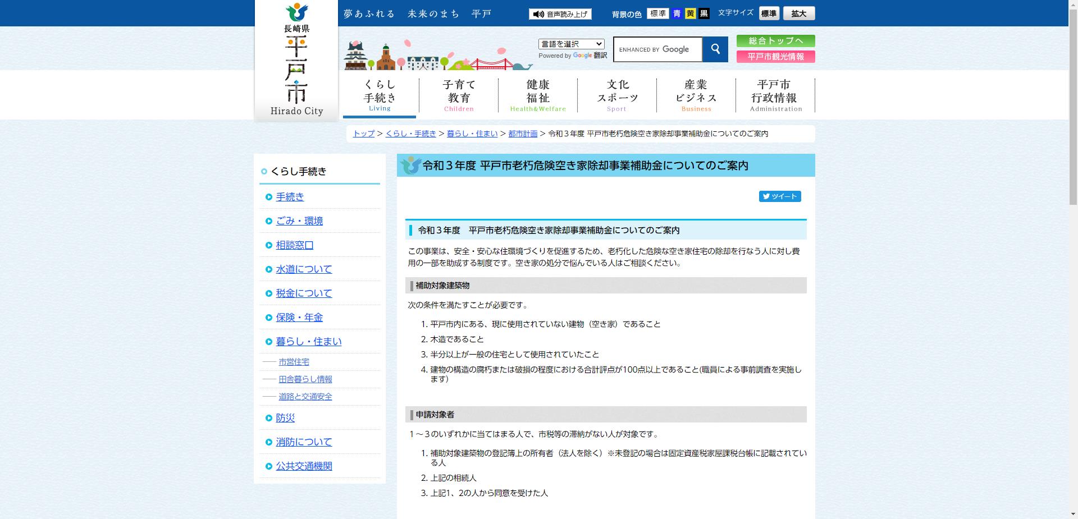Image resolution: width=1078 pixels, height=519 pixels.
Task: Click the arrow icon beside 税金について
Action: click(268, 293)
